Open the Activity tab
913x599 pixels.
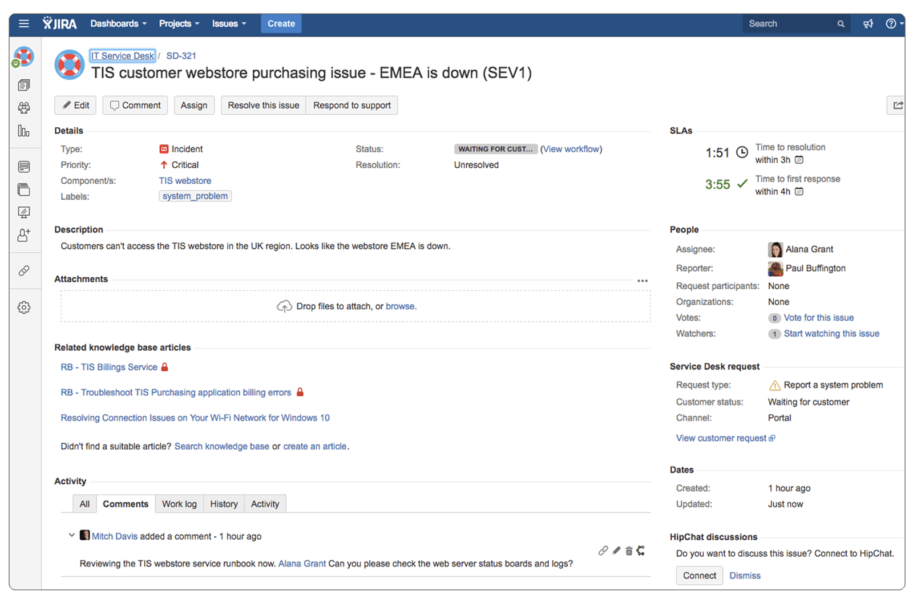[x=265, y=504]
